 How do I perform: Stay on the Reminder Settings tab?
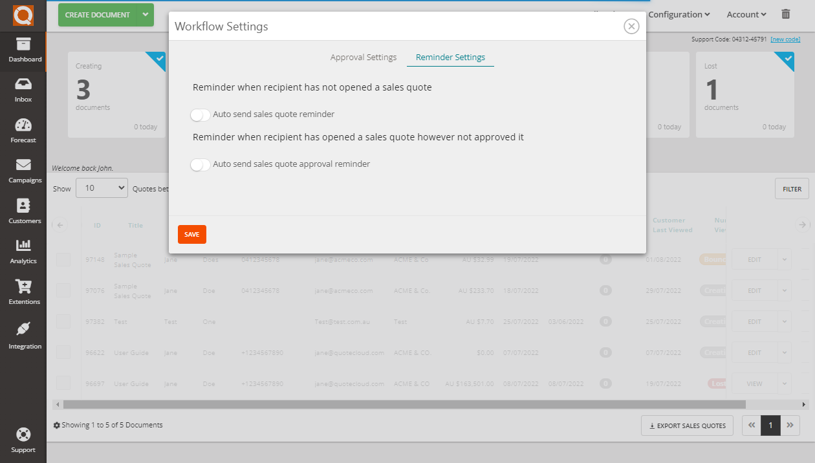(x=450, y=57)
